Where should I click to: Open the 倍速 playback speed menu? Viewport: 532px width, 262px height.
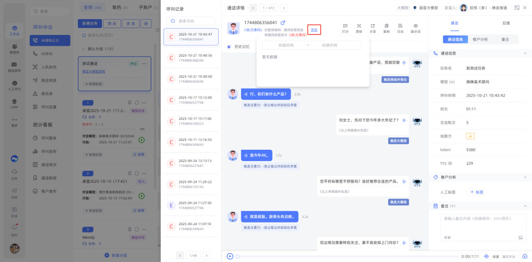496,256
